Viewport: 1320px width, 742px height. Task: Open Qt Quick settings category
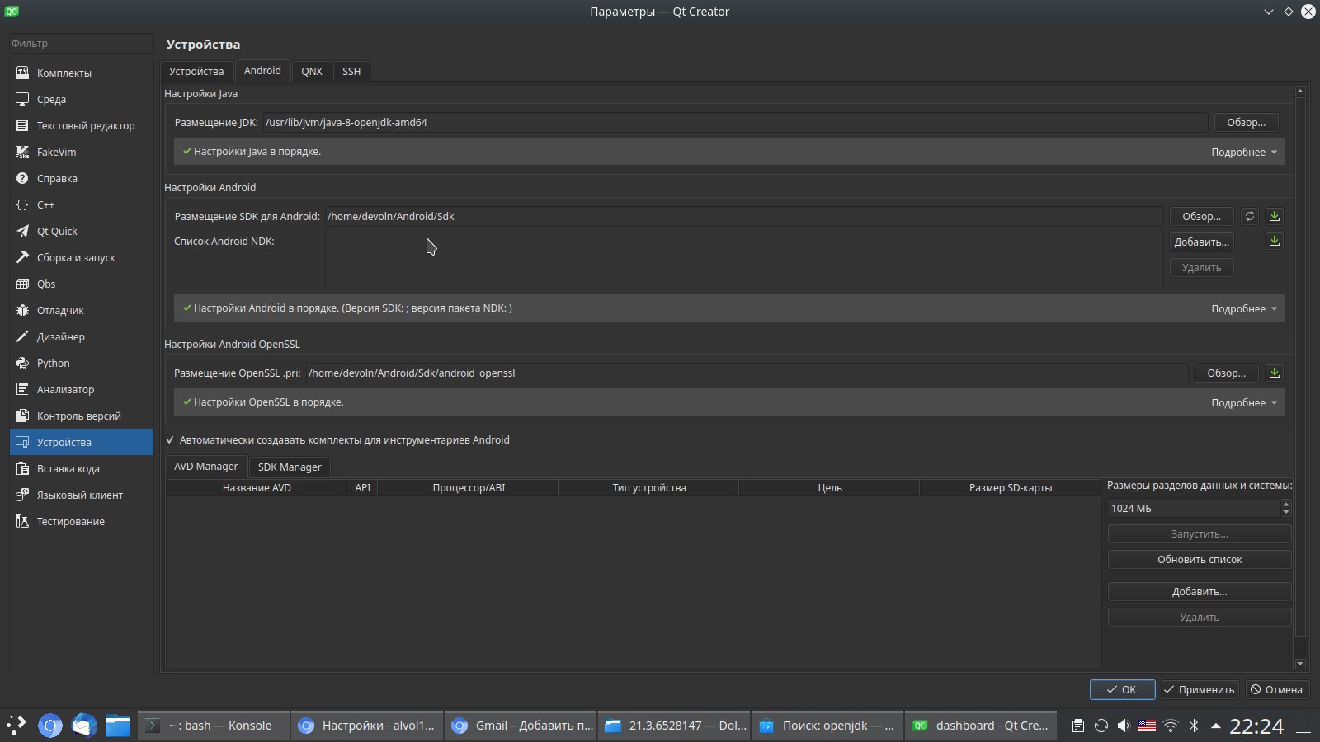[82, 231]
